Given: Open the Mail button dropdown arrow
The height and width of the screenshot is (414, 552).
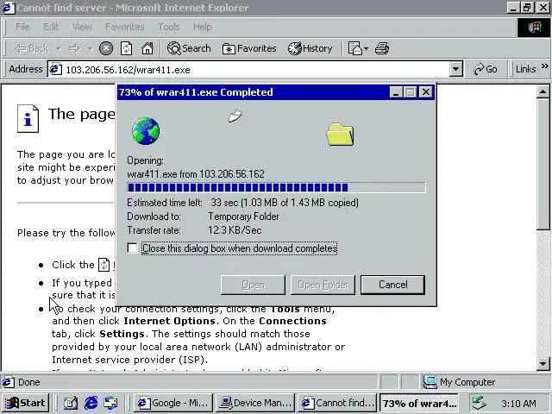Looking at the screenshot, I should (366, 48).
